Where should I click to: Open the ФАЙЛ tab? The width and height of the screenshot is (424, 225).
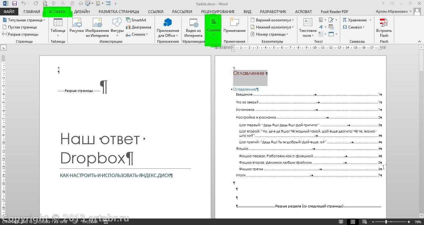(9, 11)
